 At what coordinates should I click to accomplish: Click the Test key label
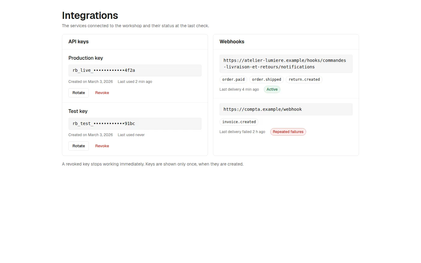(78, 111)
